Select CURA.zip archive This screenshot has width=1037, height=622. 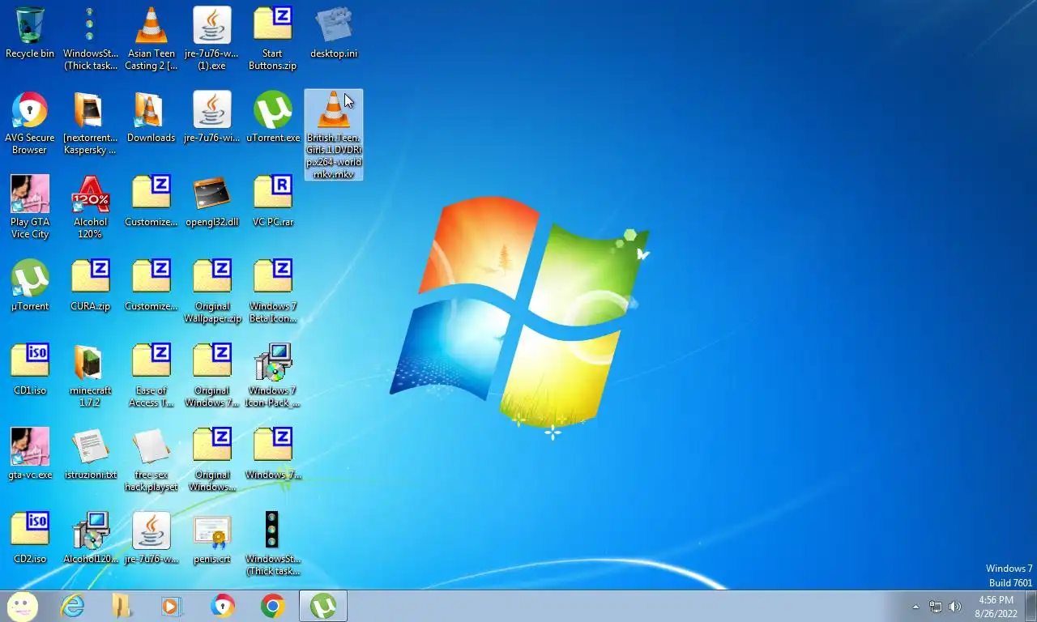click(91, 286)
